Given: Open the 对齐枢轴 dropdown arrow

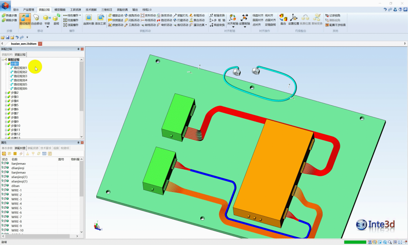Looking at the screenshot, I should [x=233, y=27].
